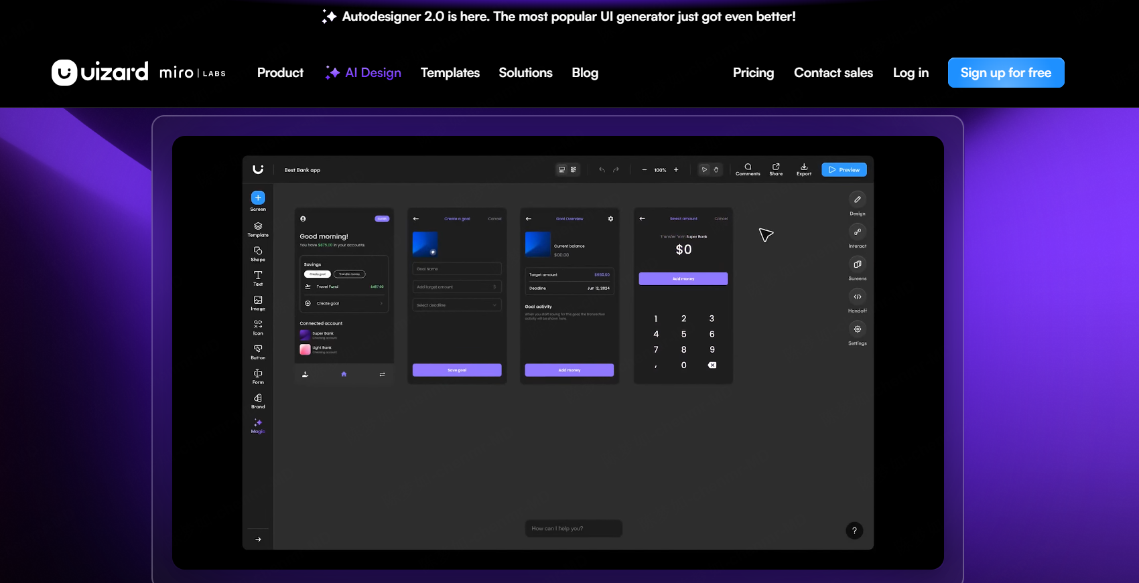1139x583 pixels.
Task: Toggle the pointer select mode
Action: tap(704, 170)
